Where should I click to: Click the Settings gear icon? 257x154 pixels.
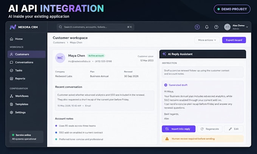click(11, 112)
